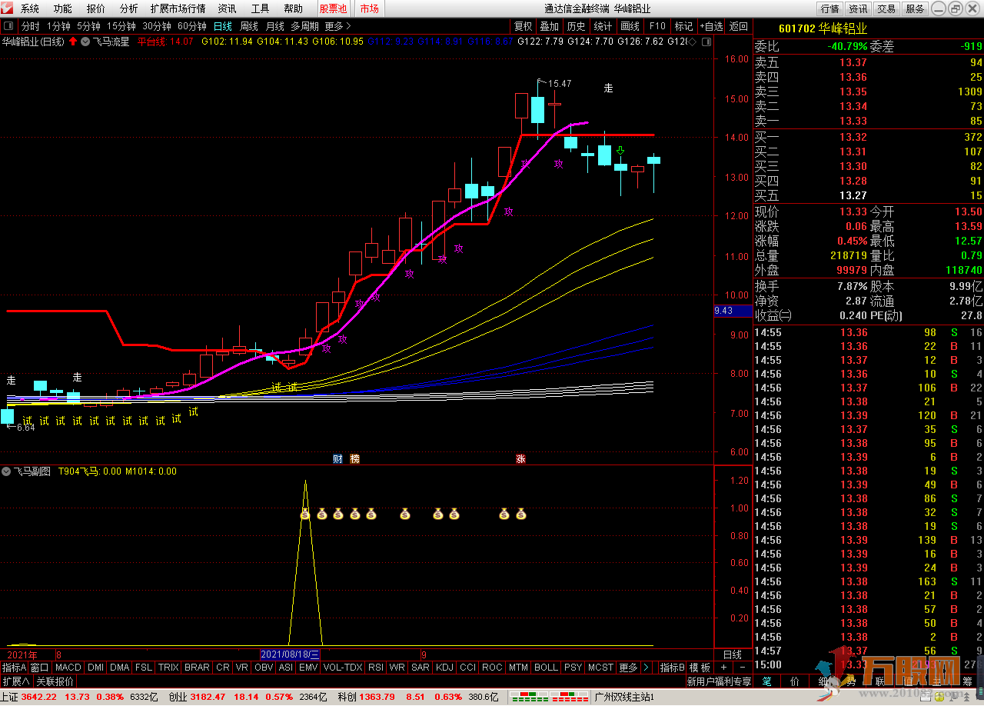Click the 股票池 button
The height and width of the screenshot is (706, 984).
click(333, 9)
